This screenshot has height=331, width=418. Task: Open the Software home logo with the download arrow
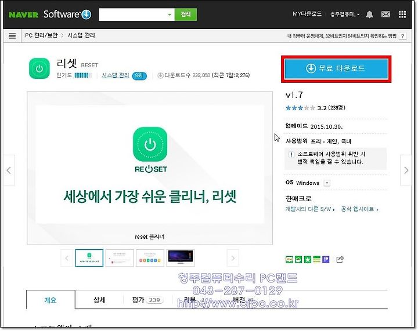[x=67, y=14]
